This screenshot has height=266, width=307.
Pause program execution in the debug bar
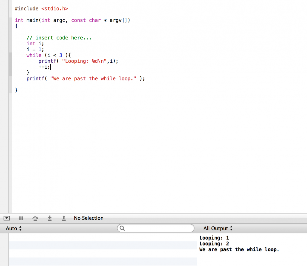point(21,218)
